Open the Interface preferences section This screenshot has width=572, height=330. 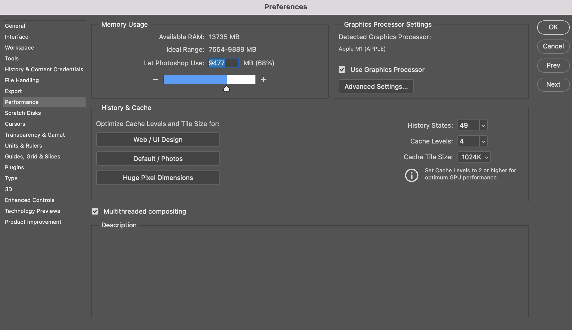17,37
